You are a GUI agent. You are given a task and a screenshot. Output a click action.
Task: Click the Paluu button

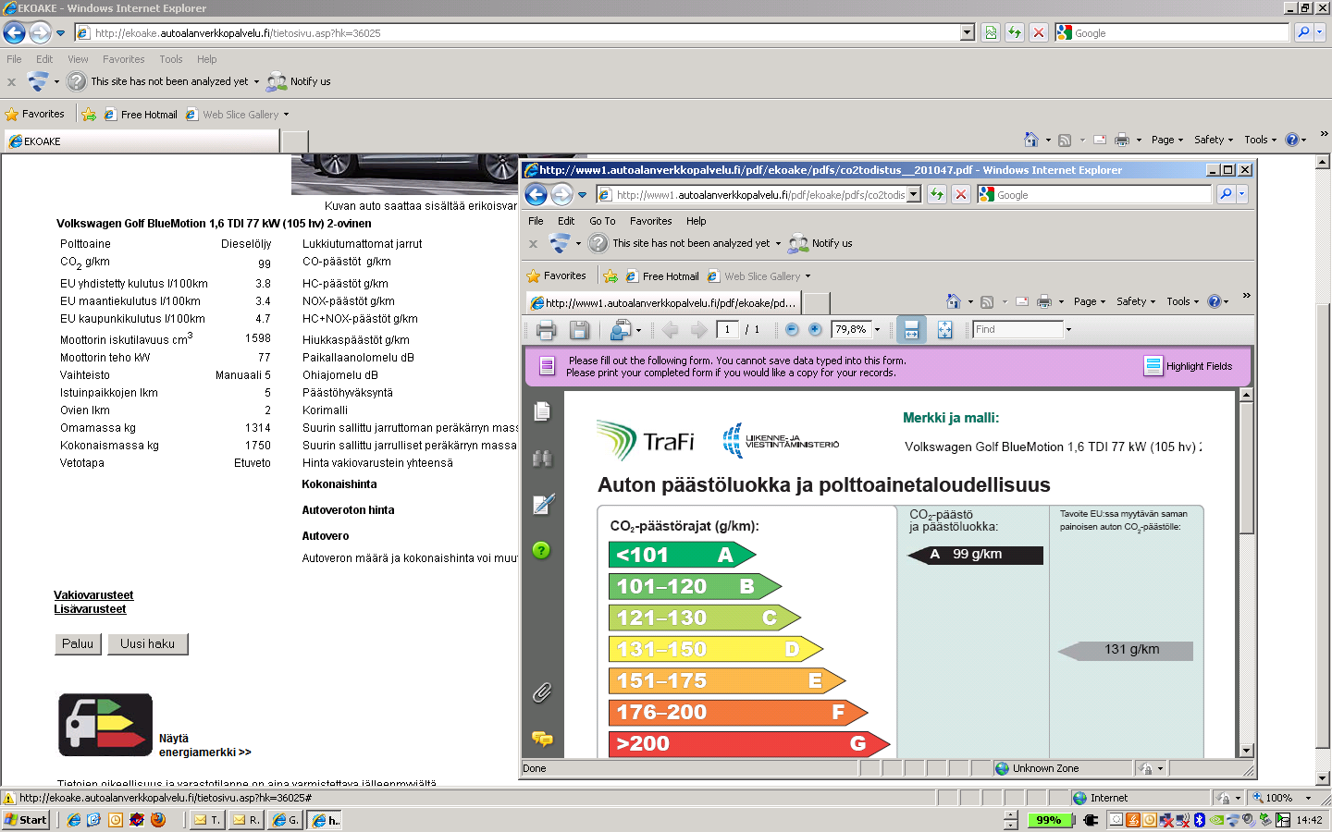[x=78, y=643]
